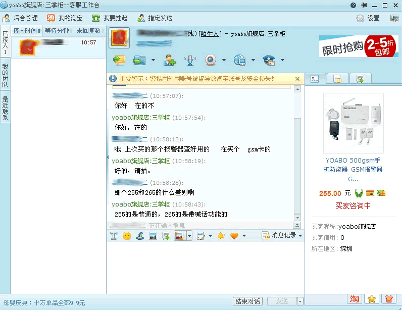The width and height of the screenshot is (402, 310).
Task: Click the transfer conversation icon
Action: click(119, 60)
